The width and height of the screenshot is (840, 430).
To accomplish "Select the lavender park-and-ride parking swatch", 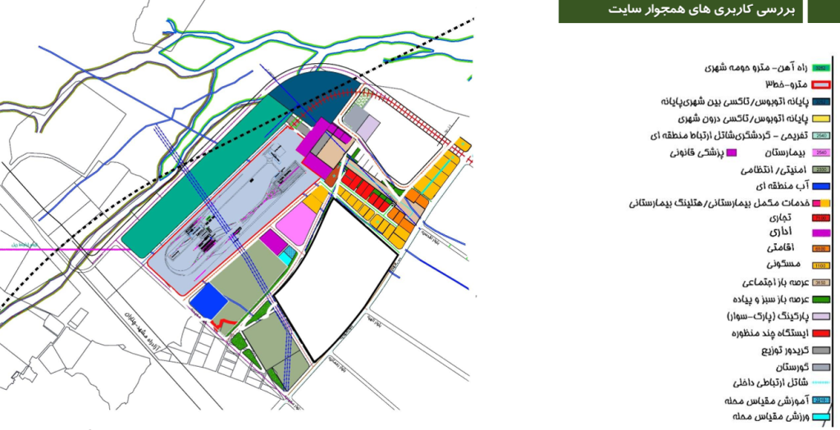I will (821, 316).
